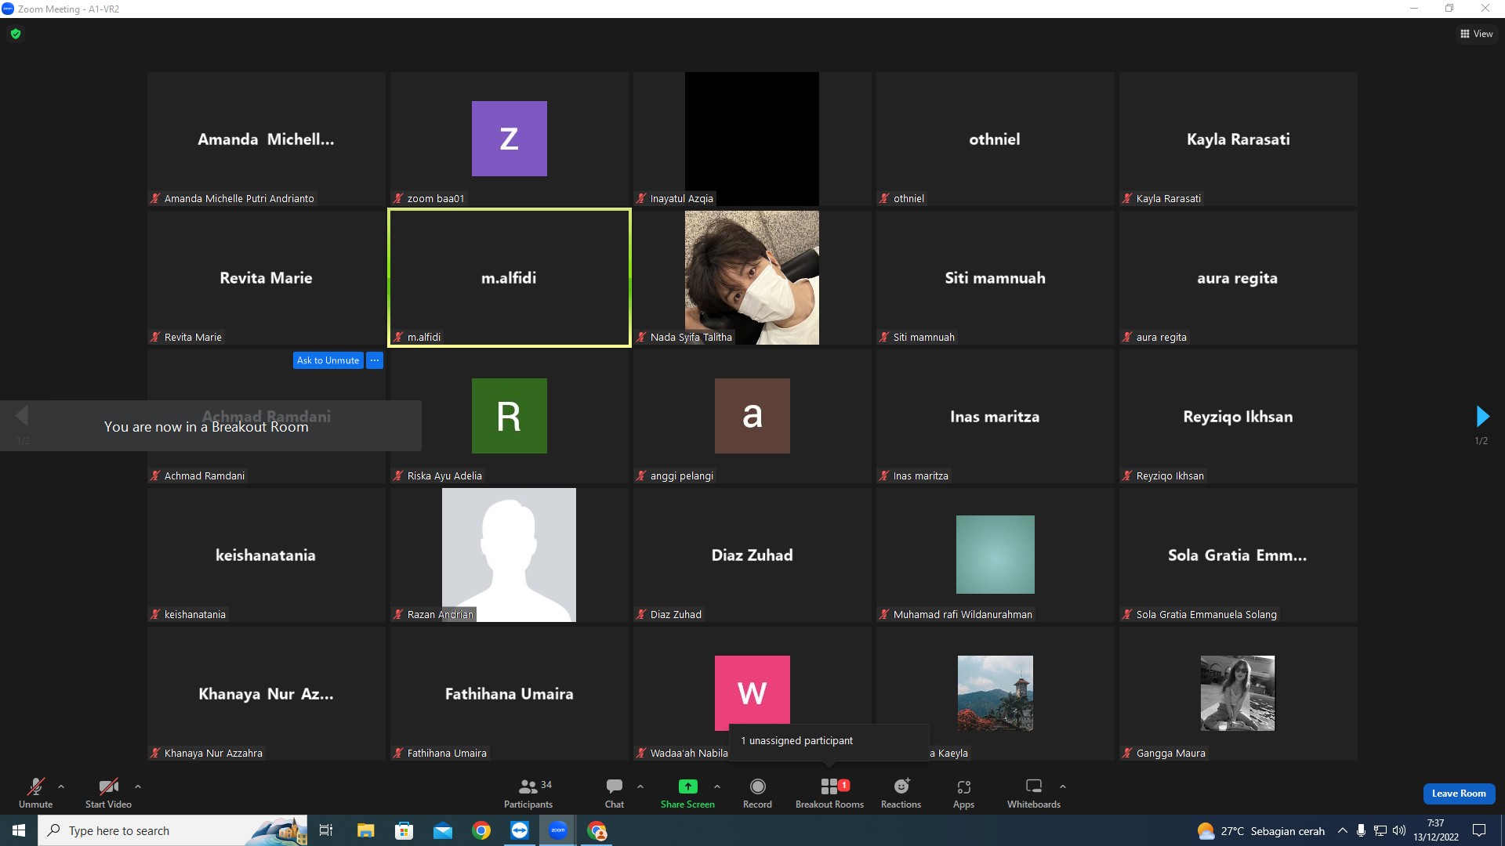Select Revita Marie name label
This screenshot has width=1505, height=846.
193,338
